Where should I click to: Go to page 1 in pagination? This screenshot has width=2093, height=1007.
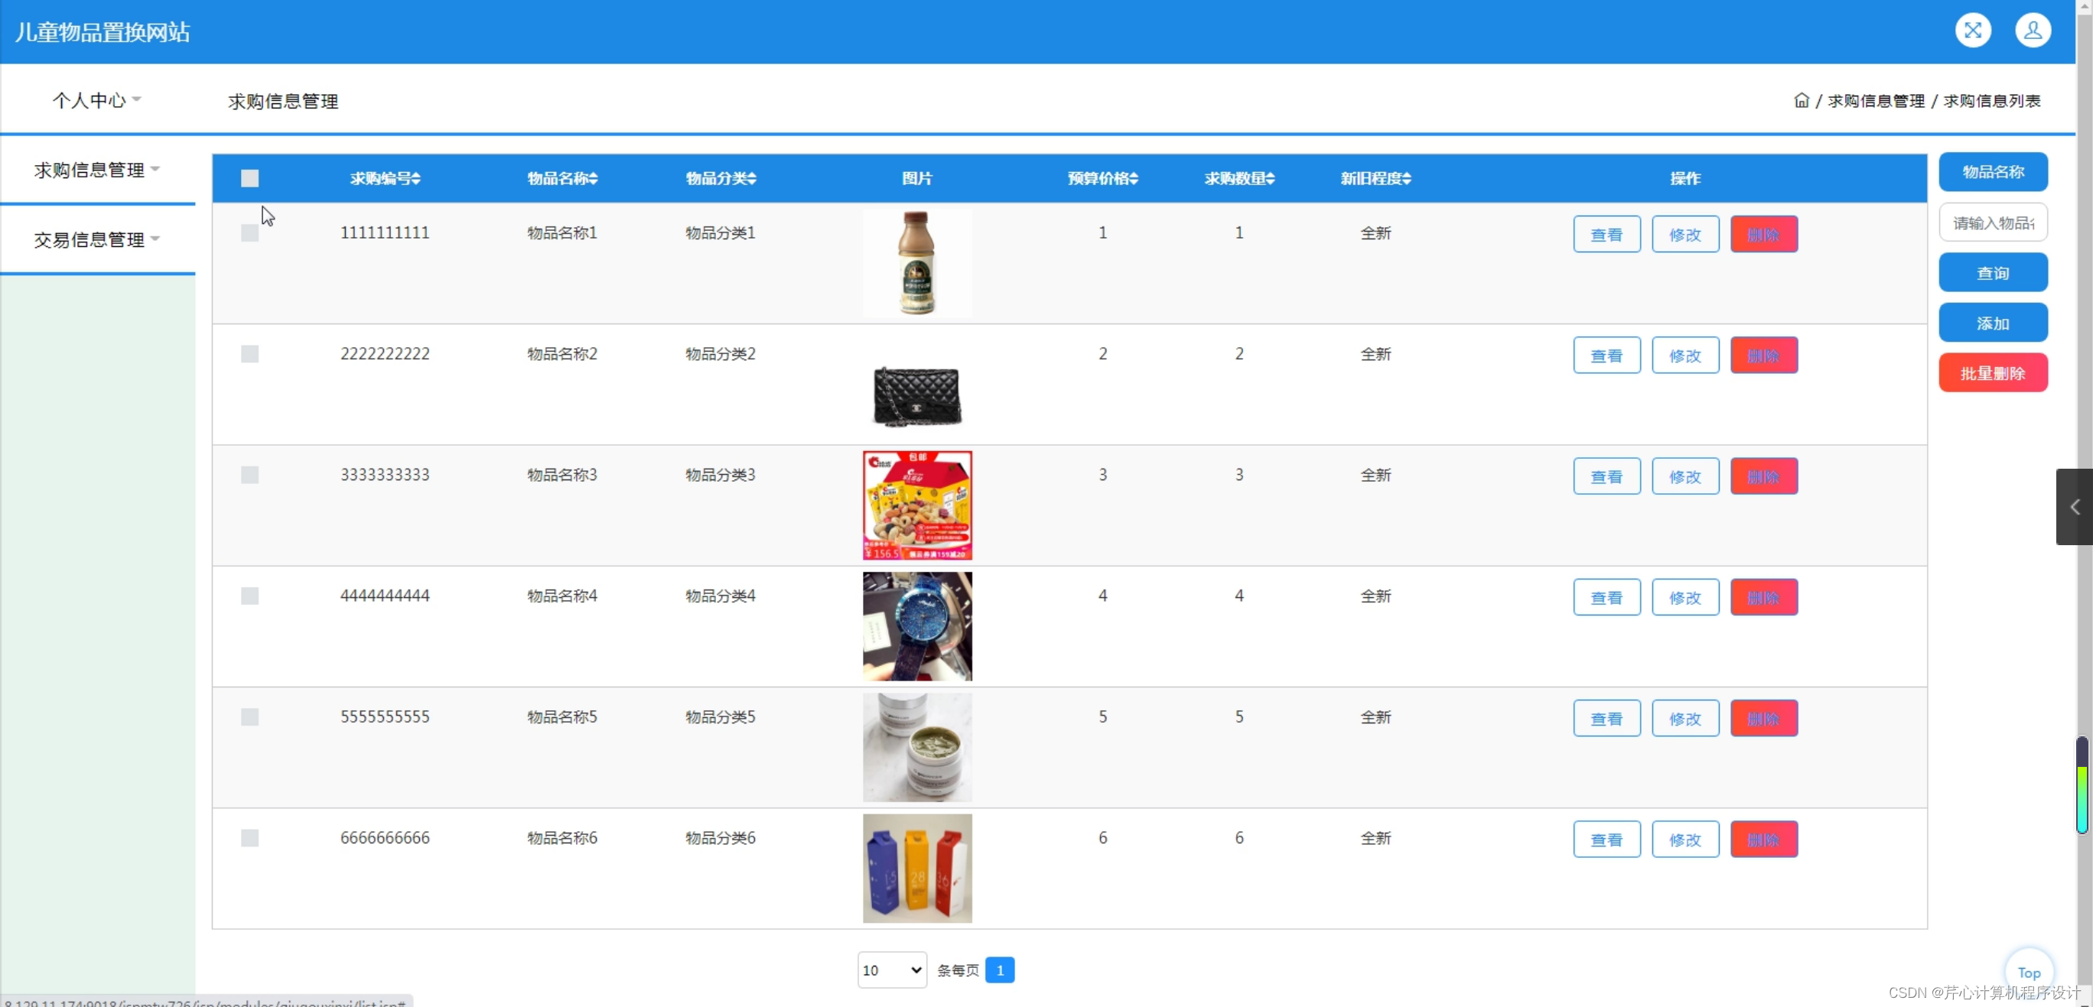999,970
